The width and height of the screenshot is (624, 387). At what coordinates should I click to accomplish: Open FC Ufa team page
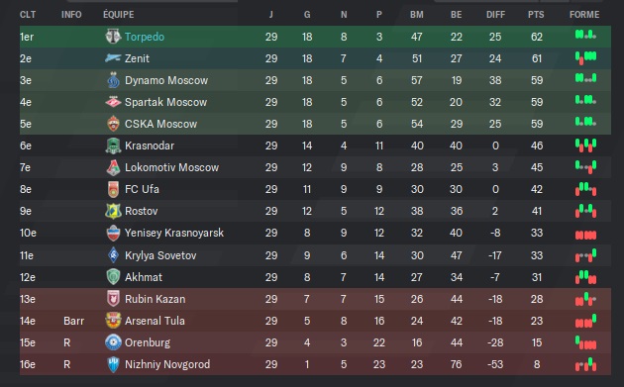142,189
